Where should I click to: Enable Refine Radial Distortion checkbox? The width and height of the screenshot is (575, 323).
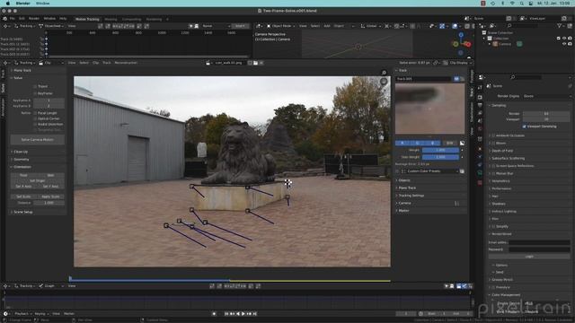[35, 124]
